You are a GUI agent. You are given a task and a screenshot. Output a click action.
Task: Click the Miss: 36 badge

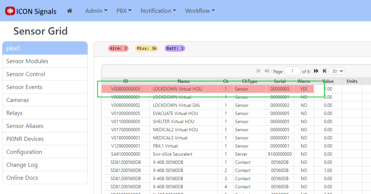[x=146, y=48]
